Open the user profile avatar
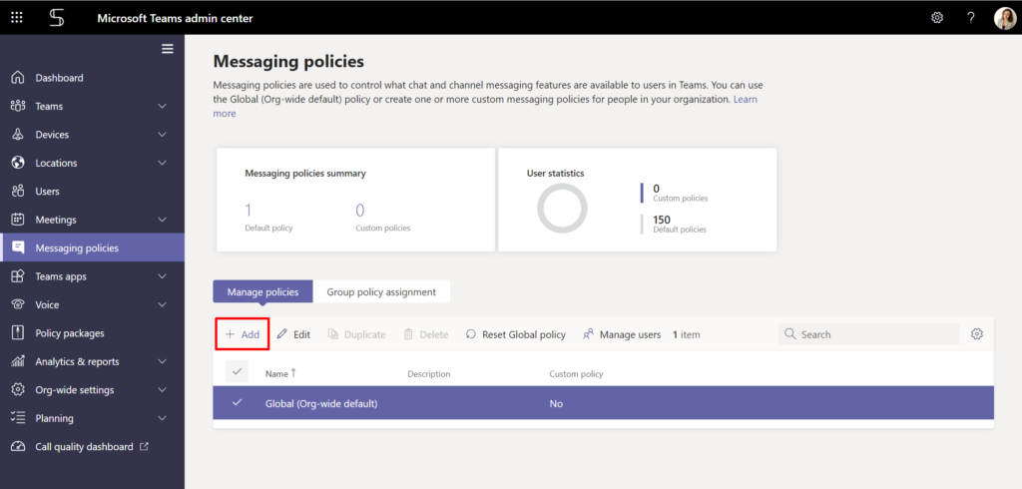The width and height of the screenshot is (1022, 489). click(x=1004, y=18)
